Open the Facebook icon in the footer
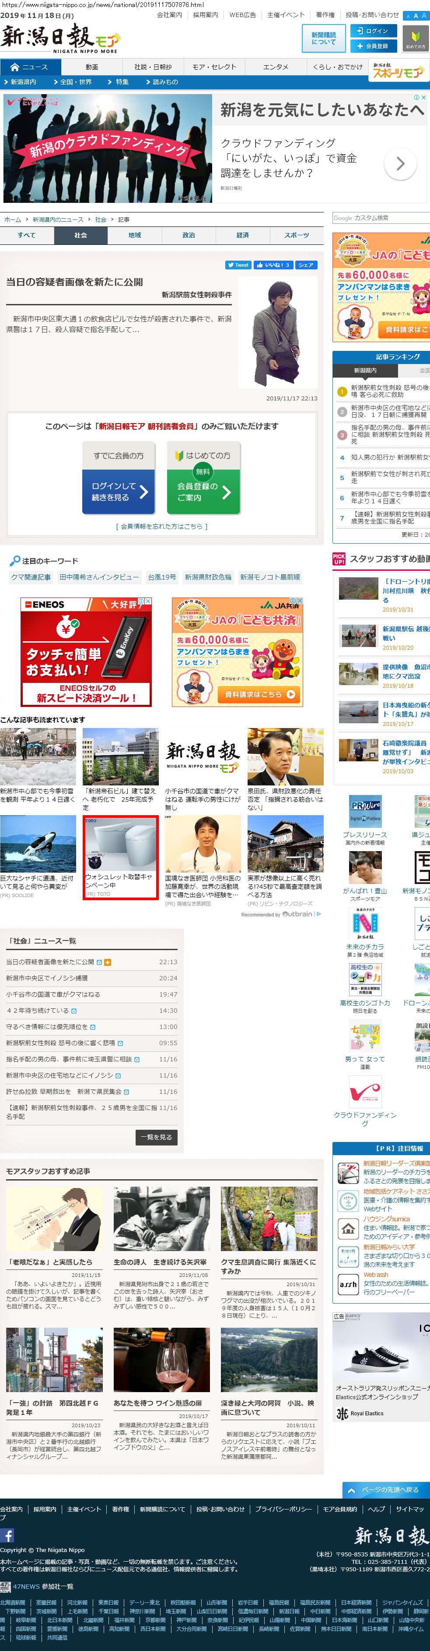 point(7,1535)
